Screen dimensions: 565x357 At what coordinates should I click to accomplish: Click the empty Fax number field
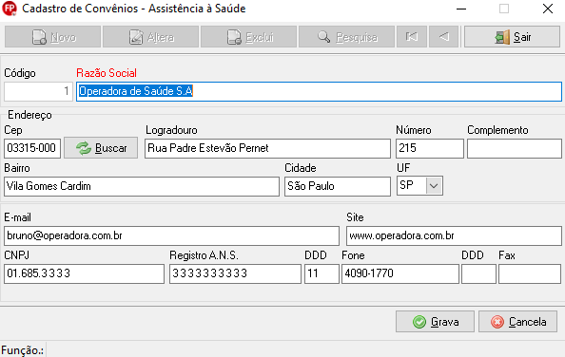(x=530, y=273)
